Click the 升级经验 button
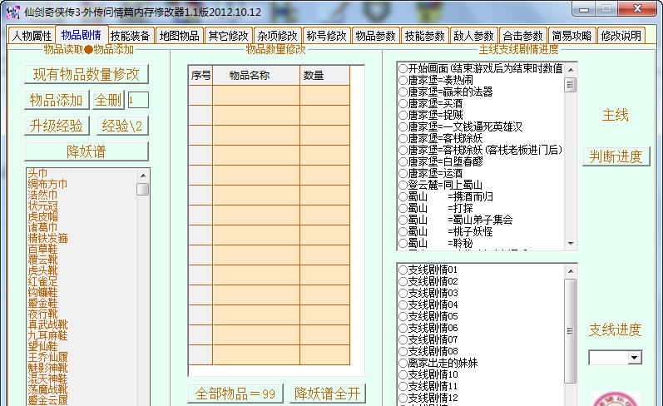Image resolution: width=663 pixels, height=406 pixels. coord(57,126)
